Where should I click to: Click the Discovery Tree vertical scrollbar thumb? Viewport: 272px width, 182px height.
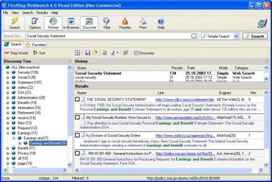tap(70, 103)
